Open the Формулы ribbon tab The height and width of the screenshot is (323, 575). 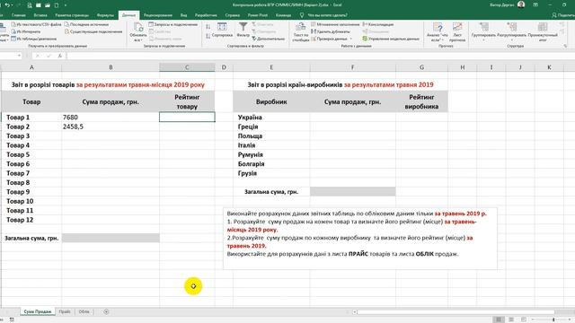(x=105, y=15)
